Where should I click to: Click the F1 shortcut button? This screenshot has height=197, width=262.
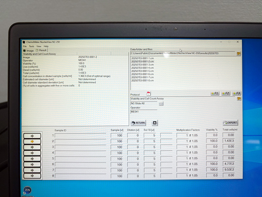tap(215, 94)
